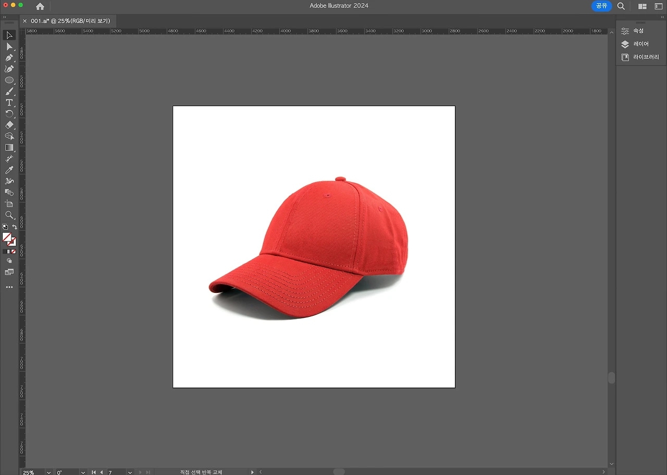Select the Eyedropper tool

click(9, 170)
